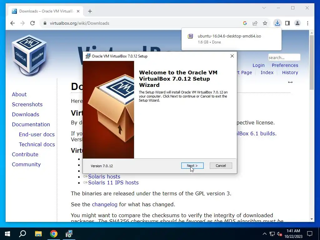Click the Downloads – Oracle VM VirtualBox tab

click(x=46, y=11)
